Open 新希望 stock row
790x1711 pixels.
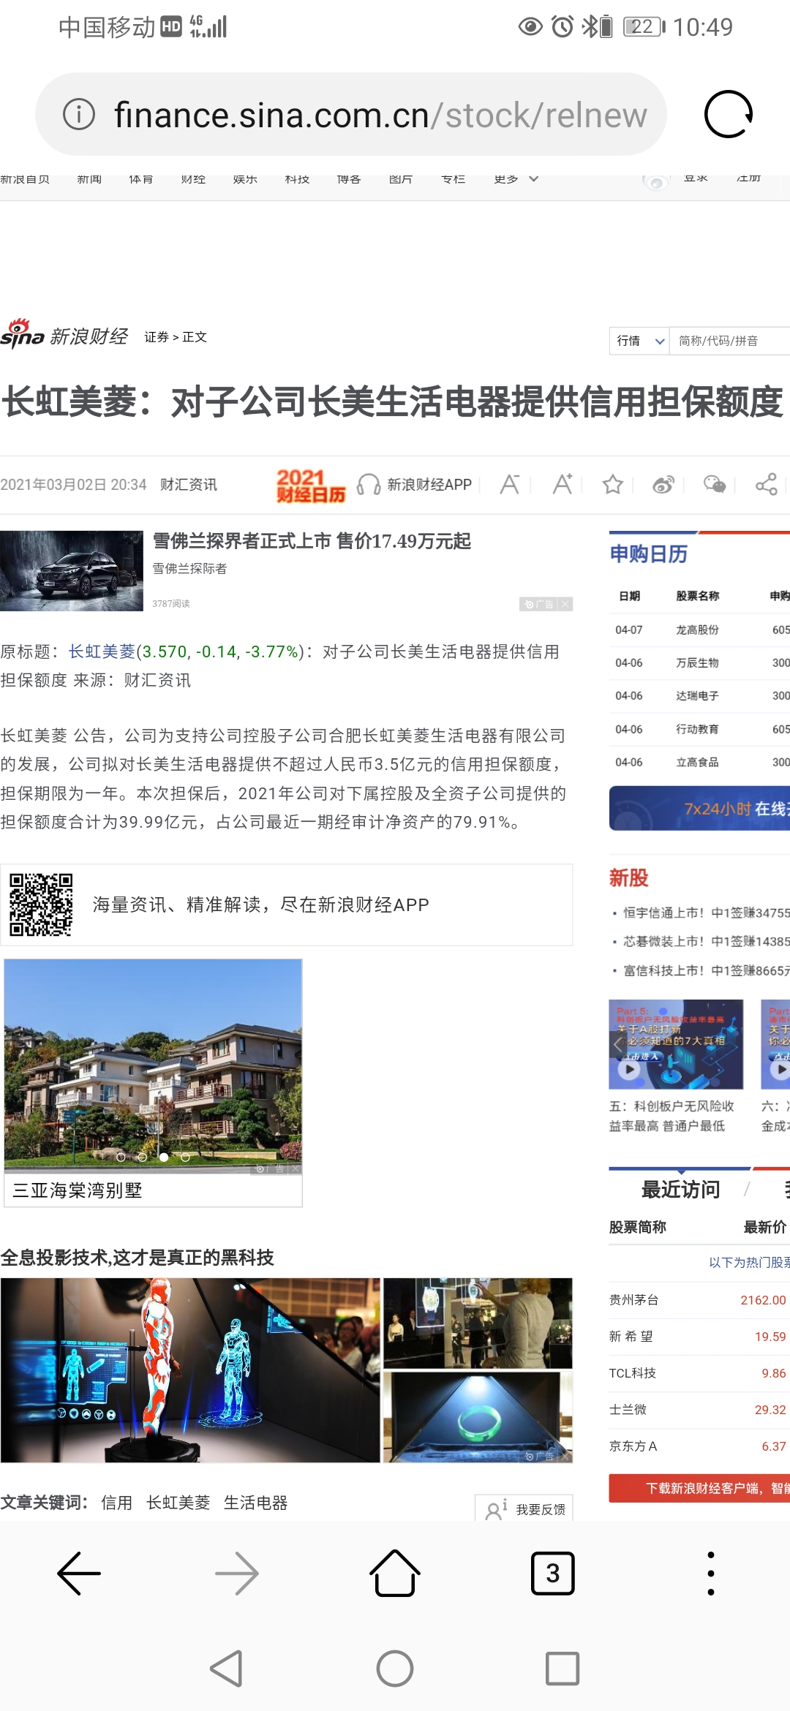698,1336
